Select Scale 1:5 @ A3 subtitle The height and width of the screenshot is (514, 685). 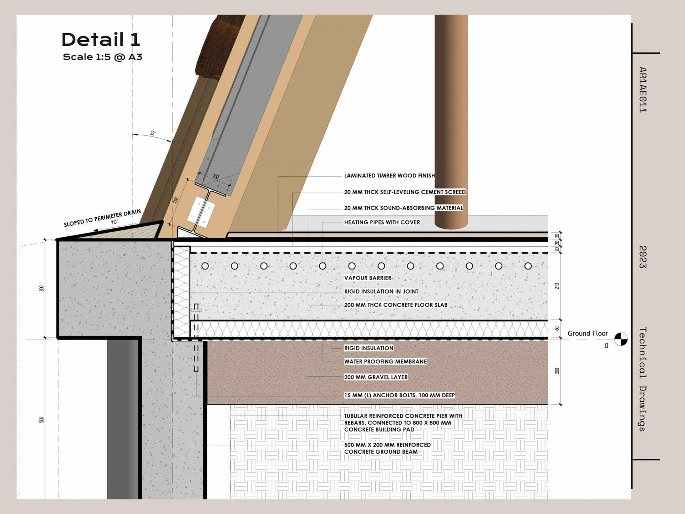coord(102,57)
